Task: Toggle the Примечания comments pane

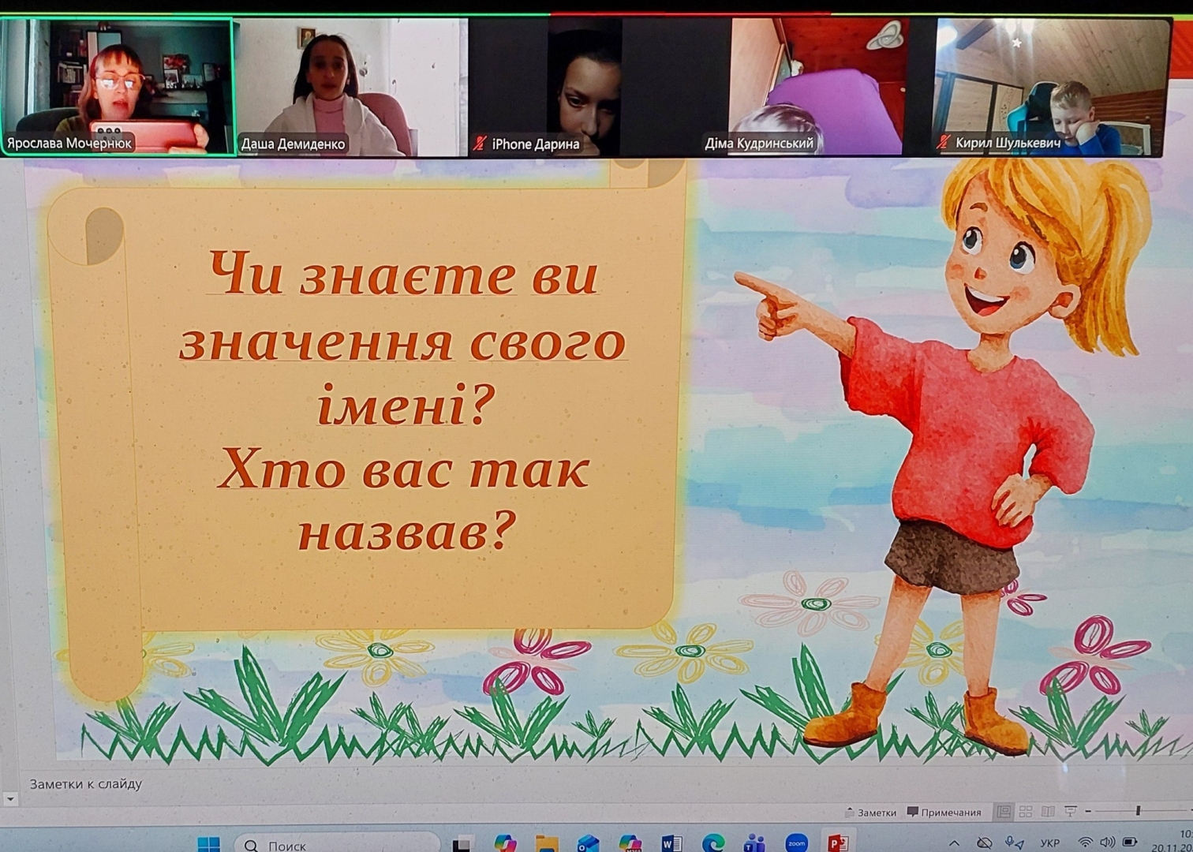Action: point(944,813)
